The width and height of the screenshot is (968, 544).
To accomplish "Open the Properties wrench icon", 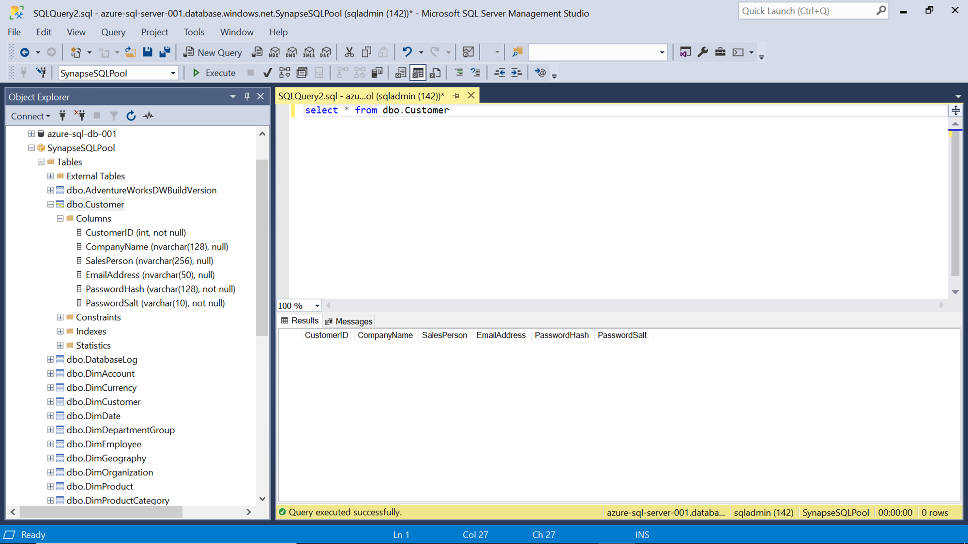I will click(703, 52).
